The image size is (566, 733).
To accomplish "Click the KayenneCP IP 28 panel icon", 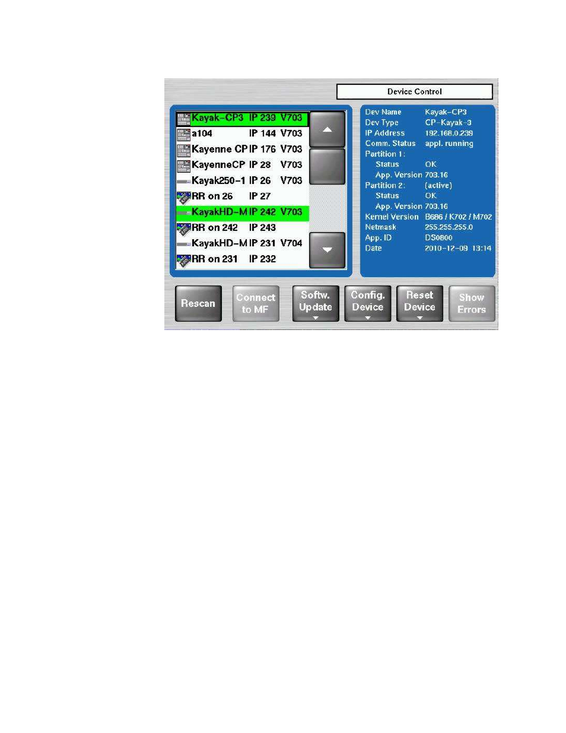I will coord(184,165).
